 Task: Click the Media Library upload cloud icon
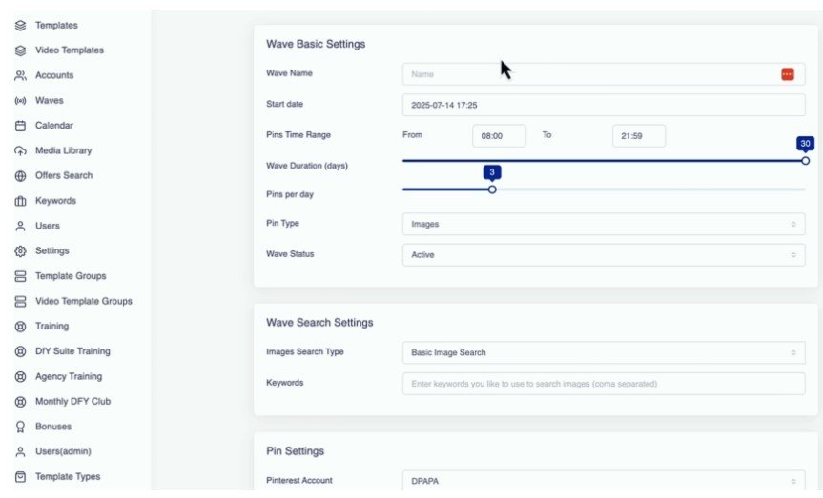(20, 151)
